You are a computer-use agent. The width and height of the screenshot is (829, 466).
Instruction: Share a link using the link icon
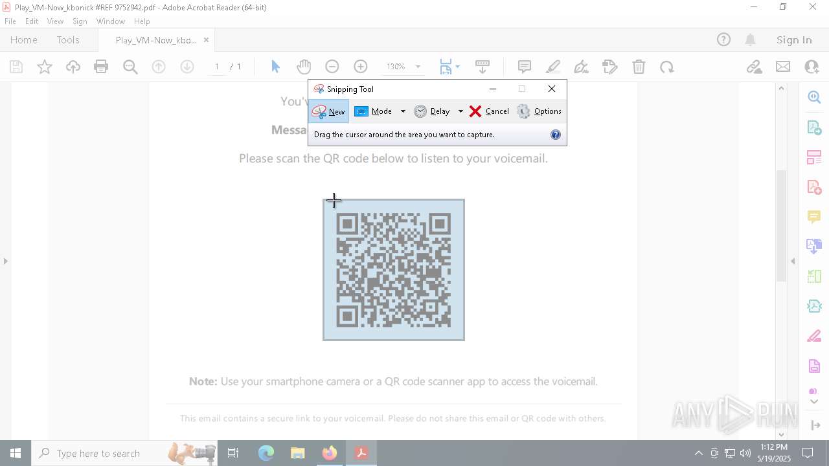[754, 67]
